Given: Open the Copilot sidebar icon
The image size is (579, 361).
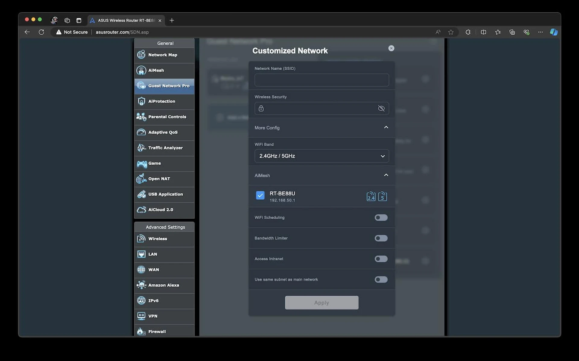Looking at the screenshot, I should (x=554, y=32).
